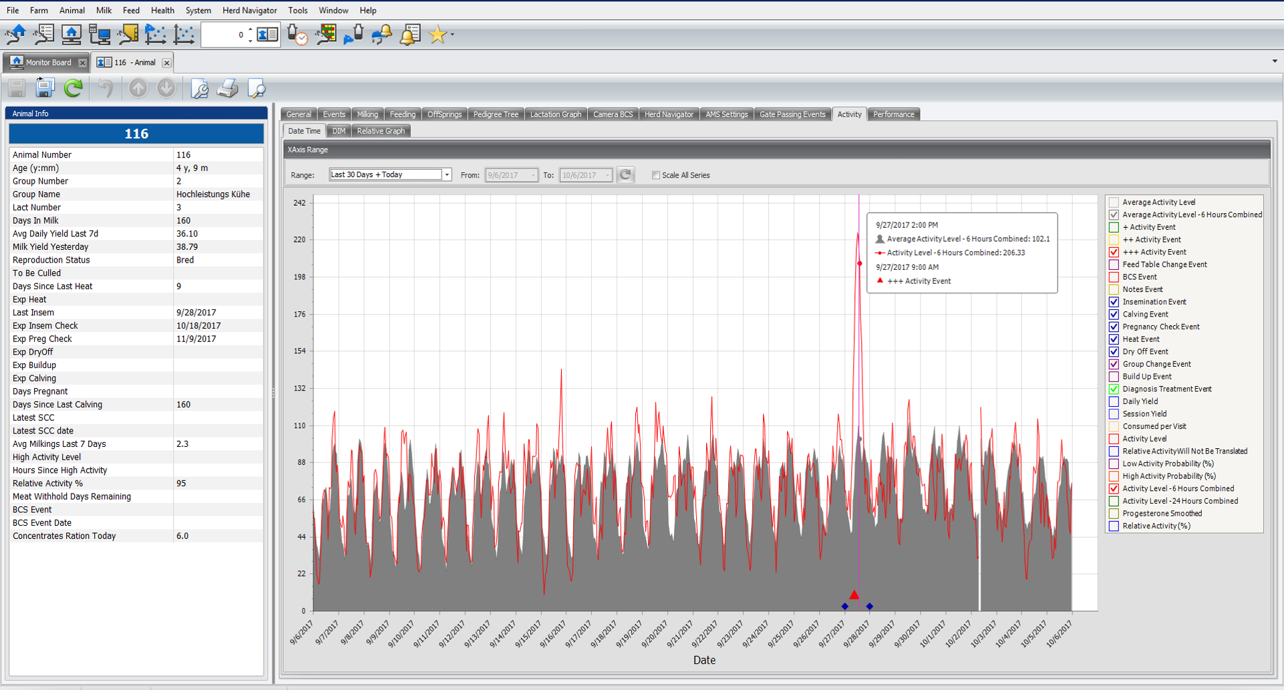
Task: Toggle the Daily Yield series checkbox
Action: coord(1114,401)
